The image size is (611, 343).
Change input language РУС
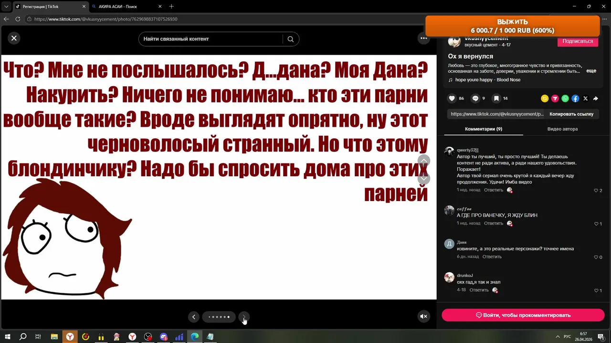[x=568, y=337]
